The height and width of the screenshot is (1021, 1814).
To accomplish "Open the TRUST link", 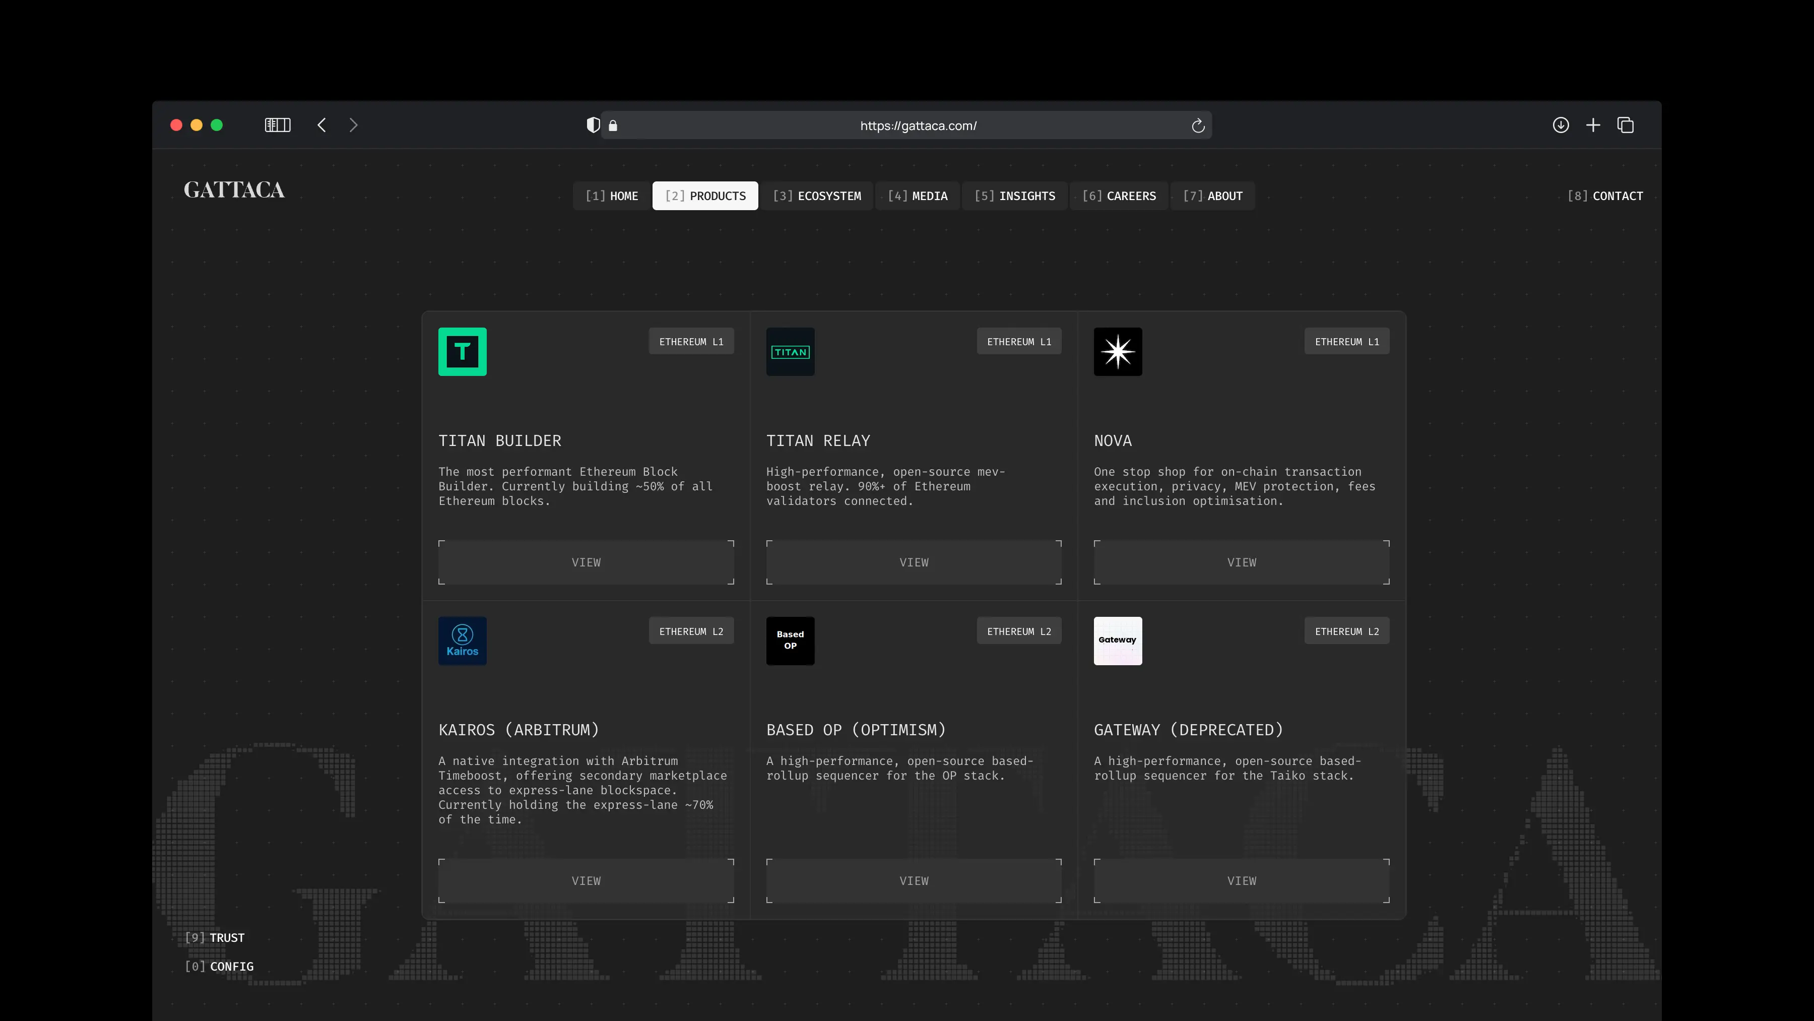I will pos(214,937).
